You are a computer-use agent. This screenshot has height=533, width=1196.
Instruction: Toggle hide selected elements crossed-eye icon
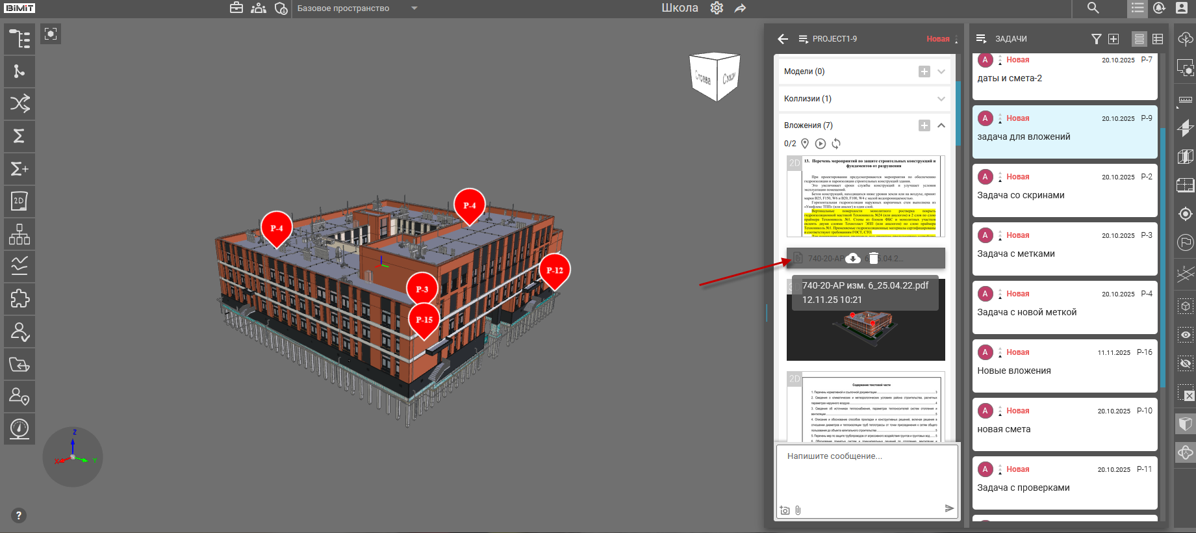coord(1185,363)
